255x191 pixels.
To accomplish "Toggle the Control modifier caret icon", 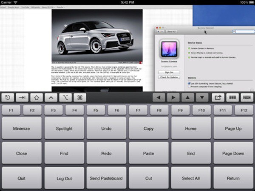I will coord(51,98).
